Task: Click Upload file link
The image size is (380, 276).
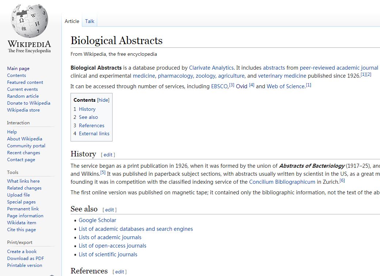Action: [x=18, y=195]
